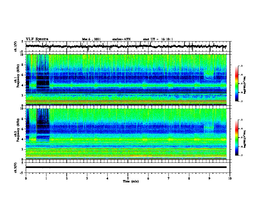The width and height of the screenshot is (259, 200).
Task: Click the Time axis tick label "10"
Action: [230, 178]
